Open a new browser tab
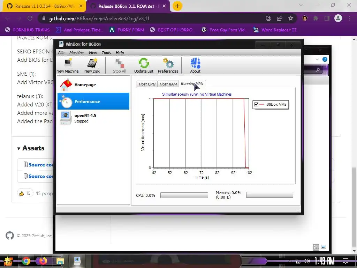This screenshot has width=357, height=268. coord(177,6)
